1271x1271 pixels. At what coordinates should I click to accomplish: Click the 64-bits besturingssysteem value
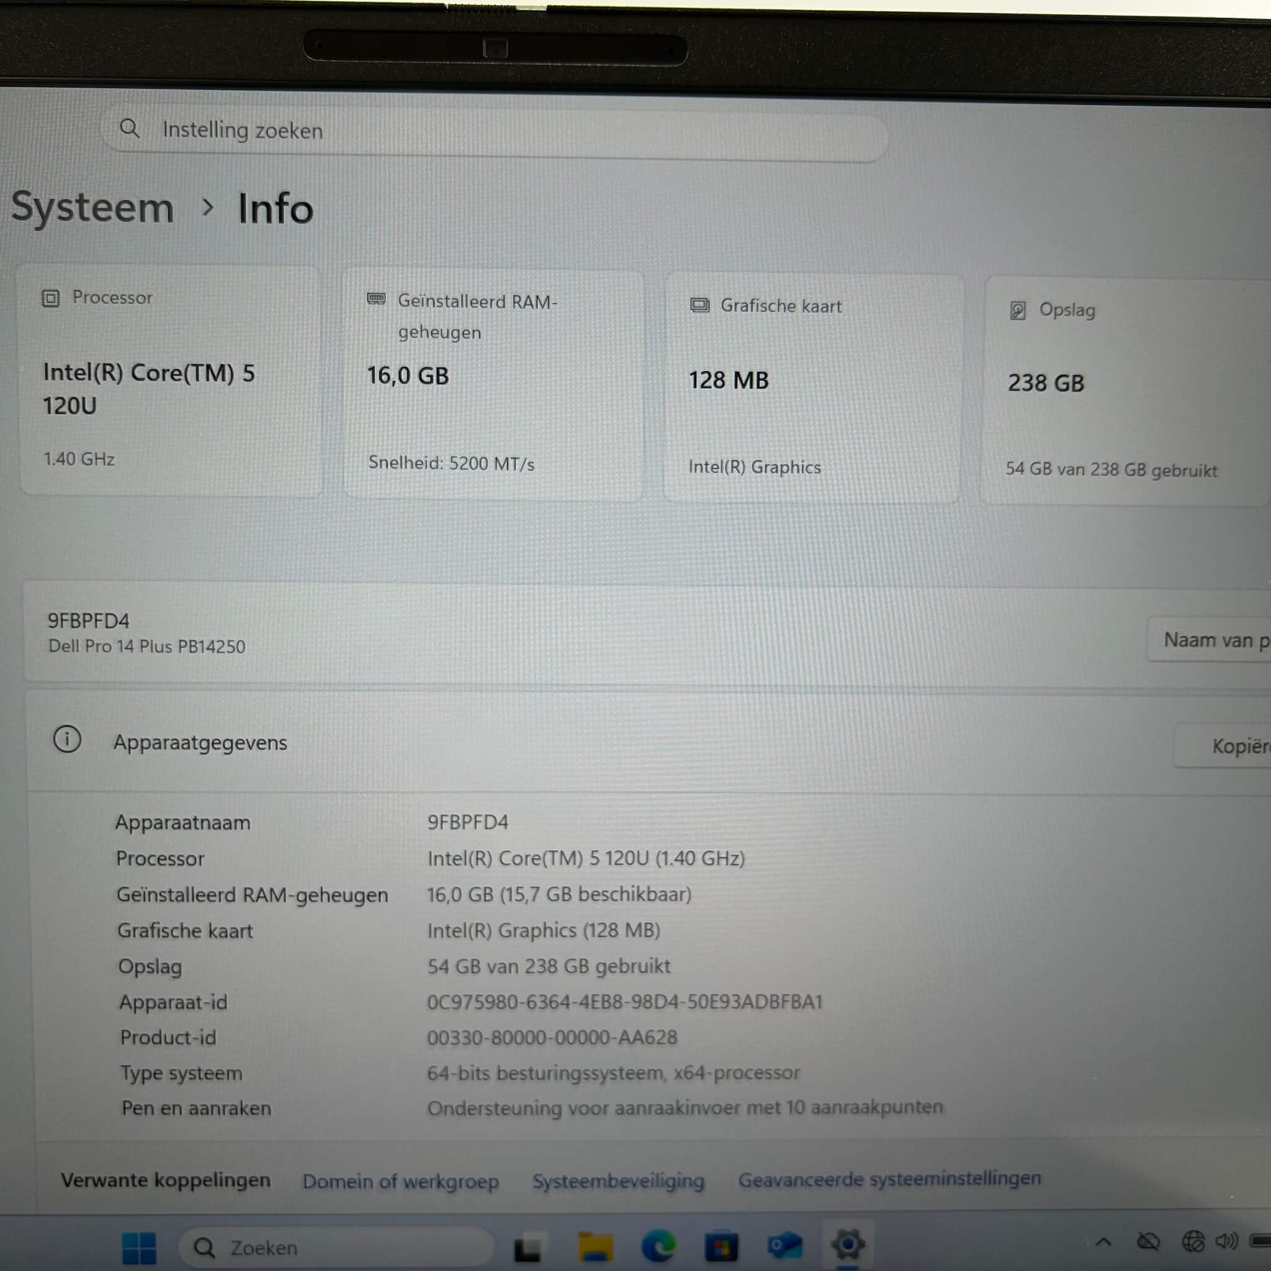613,1073
